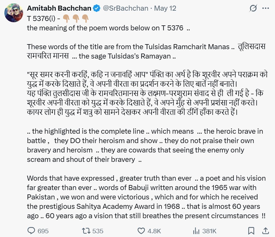Viewport: 275px width, 237px height.
Task: Click the 695 replies count
Action: [43, 231]
